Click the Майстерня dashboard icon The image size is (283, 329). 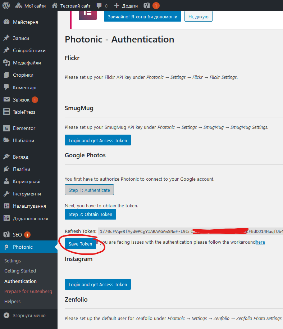[6, 22]
